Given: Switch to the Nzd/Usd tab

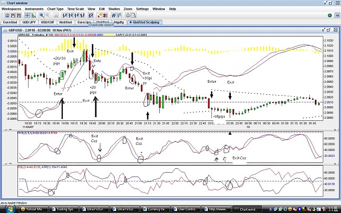Looking at the screenshot, I should point(65,22).
